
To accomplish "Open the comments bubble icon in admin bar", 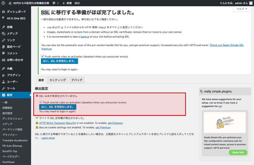I will (54, 3).
